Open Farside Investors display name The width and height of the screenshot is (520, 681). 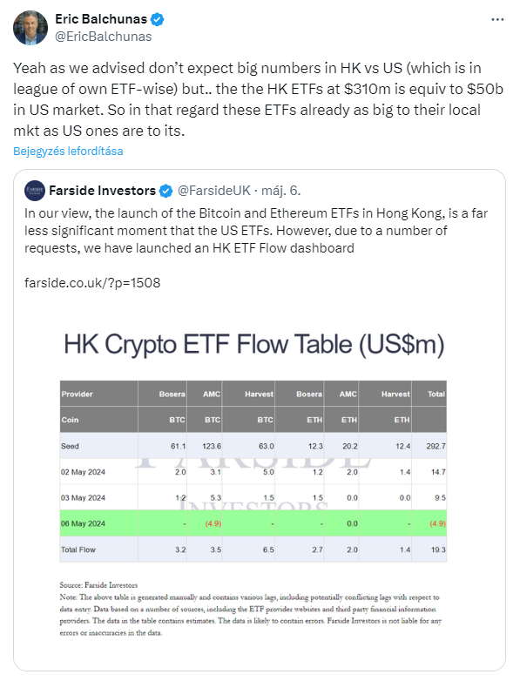[x=103, y=191]
